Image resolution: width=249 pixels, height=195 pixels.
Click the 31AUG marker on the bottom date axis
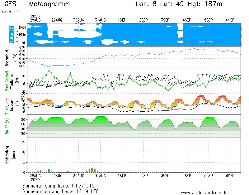coord(100,176)
